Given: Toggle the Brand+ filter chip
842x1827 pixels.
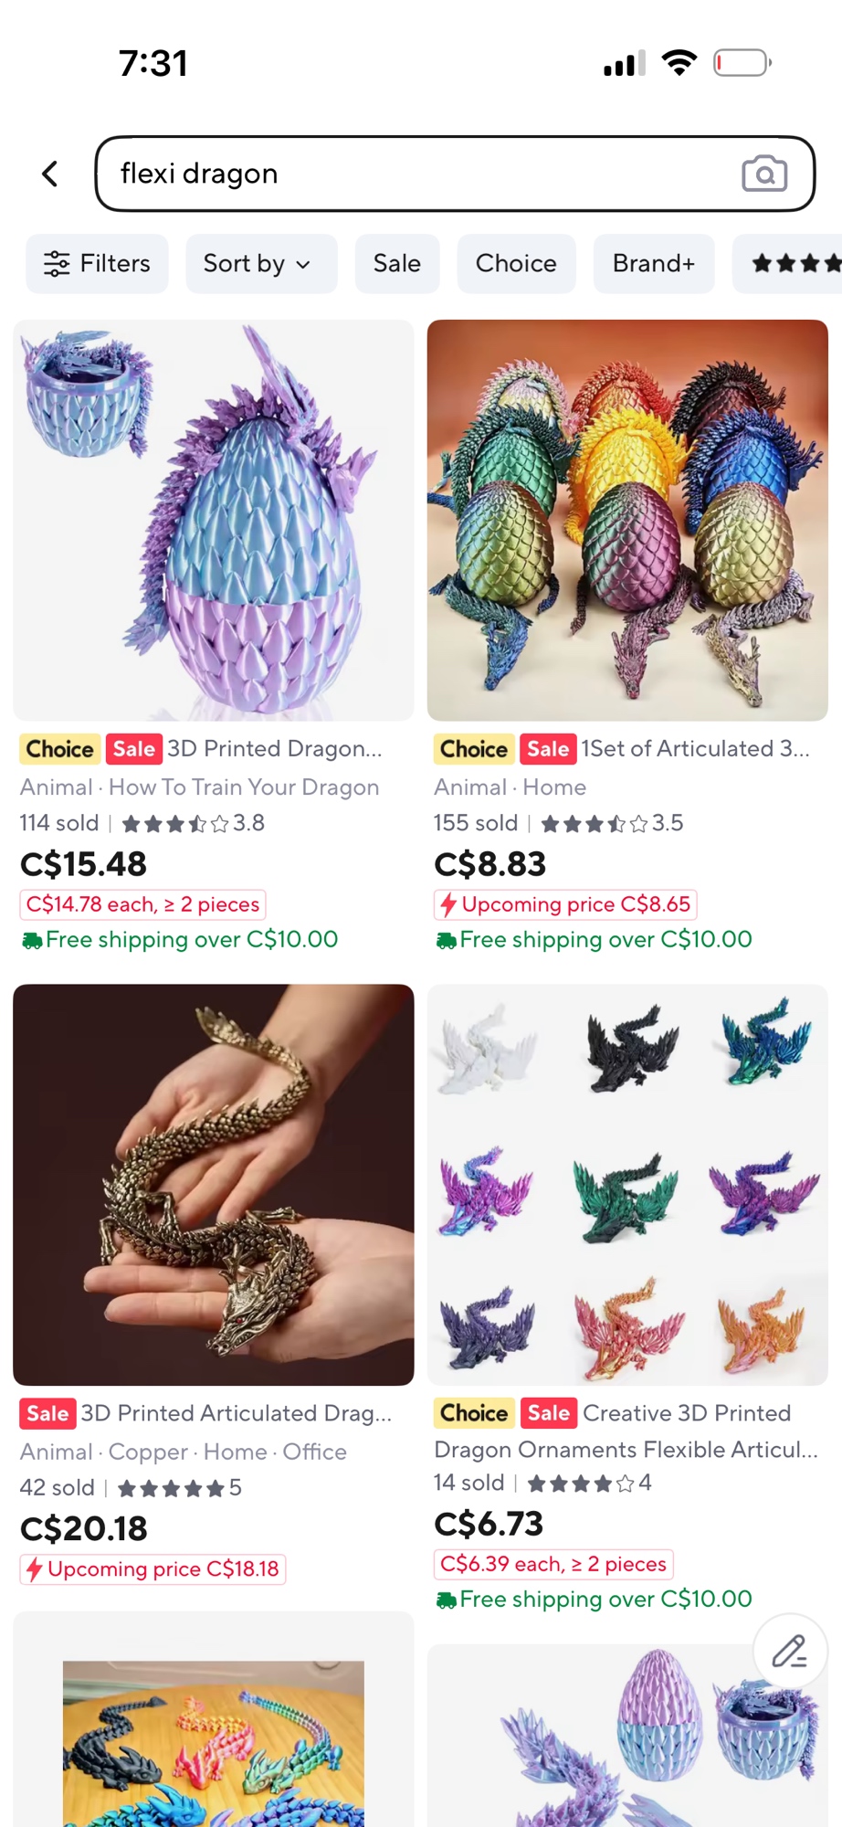Looking at the screenshot, I should pyautogui.click(x=654, y=263).
